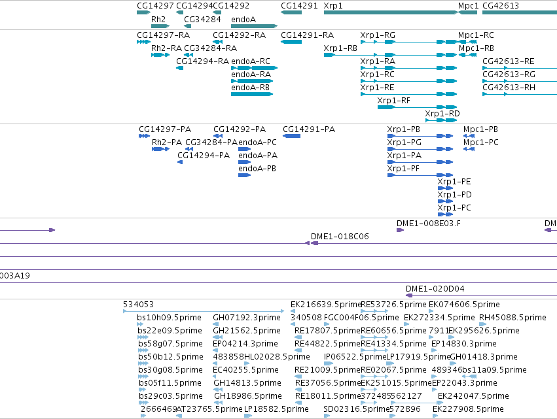Image resolution: width=557 pixels, height=419 pixels.
Task: Open BAC label DME1-020D04
Action: click(x=435, y=289)
